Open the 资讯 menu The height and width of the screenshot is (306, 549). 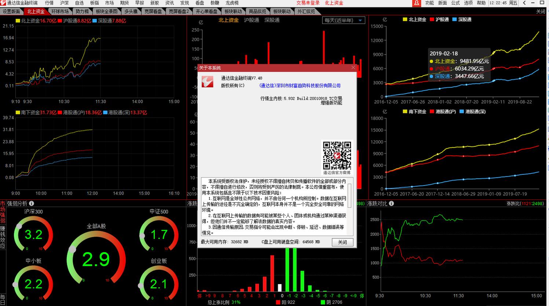point(169,3)
